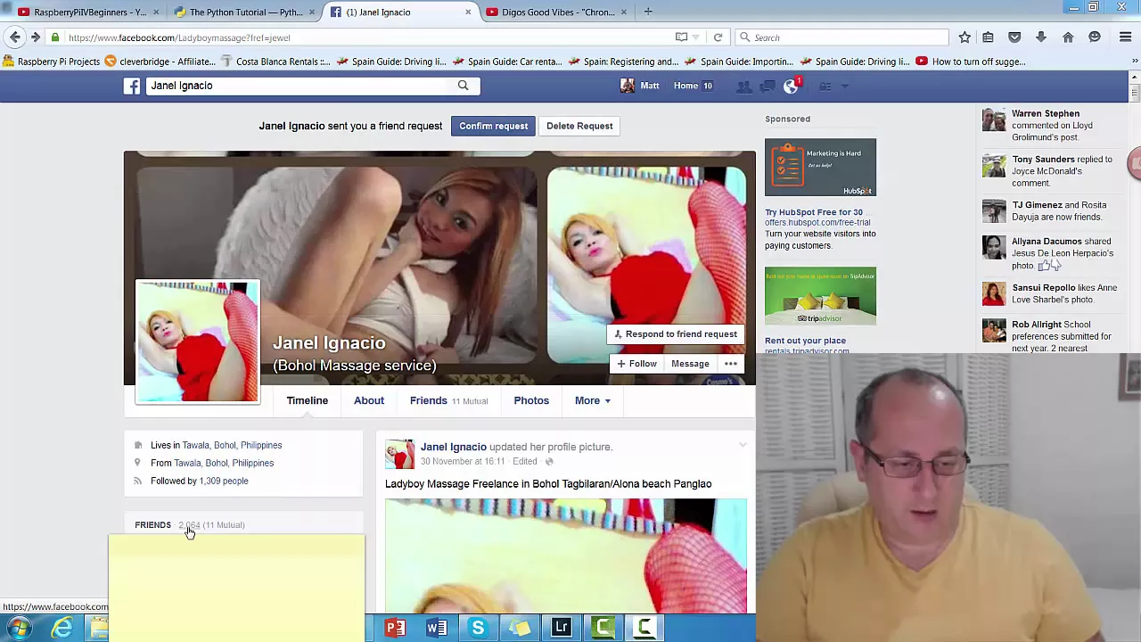This screenshot has height=642, width=1141.
Task: Click the Rent out your place ad
Action: tap(805, 341)
